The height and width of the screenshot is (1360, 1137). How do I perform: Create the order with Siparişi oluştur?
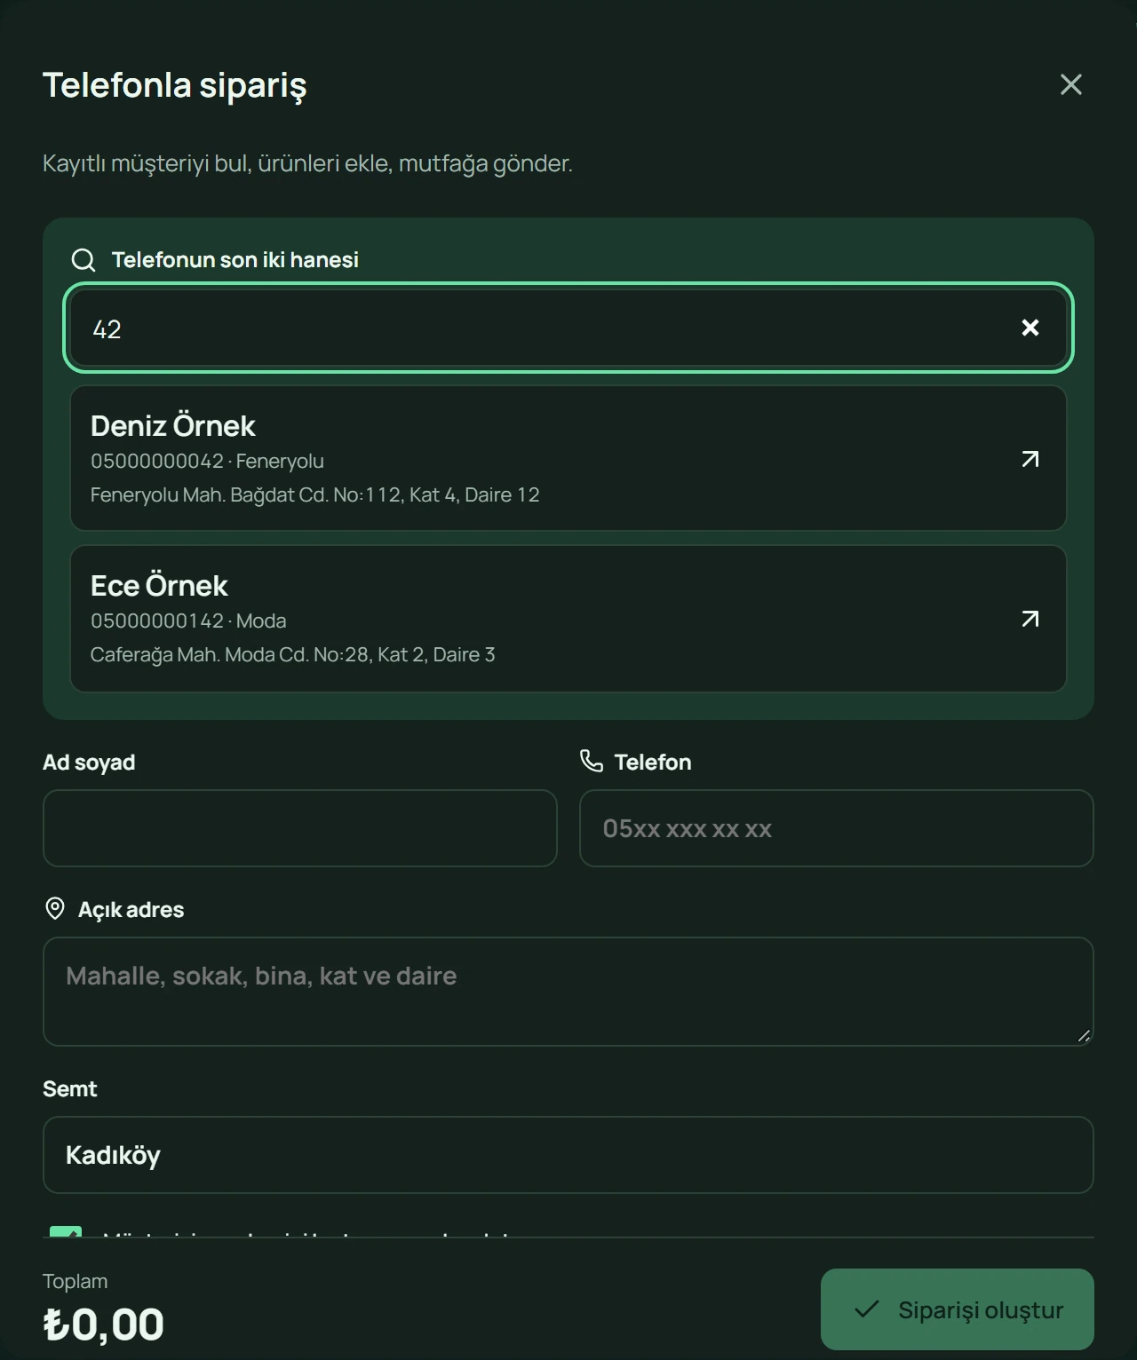click(x=958, y=1309)
